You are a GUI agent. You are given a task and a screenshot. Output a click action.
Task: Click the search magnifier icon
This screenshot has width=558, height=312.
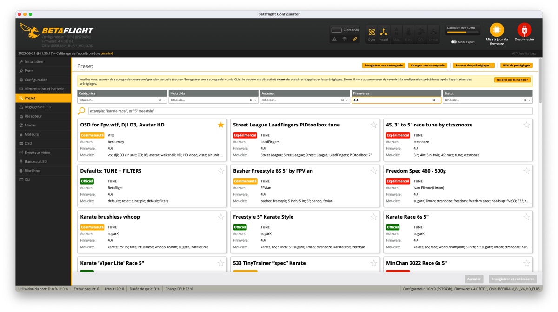tap(81, 111)
